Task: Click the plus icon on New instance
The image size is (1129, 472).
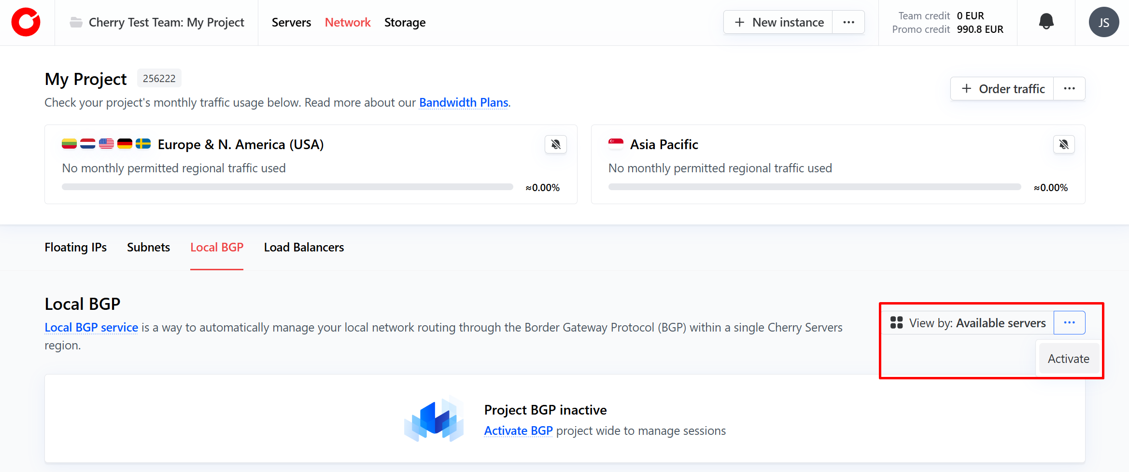Action: 739,22
